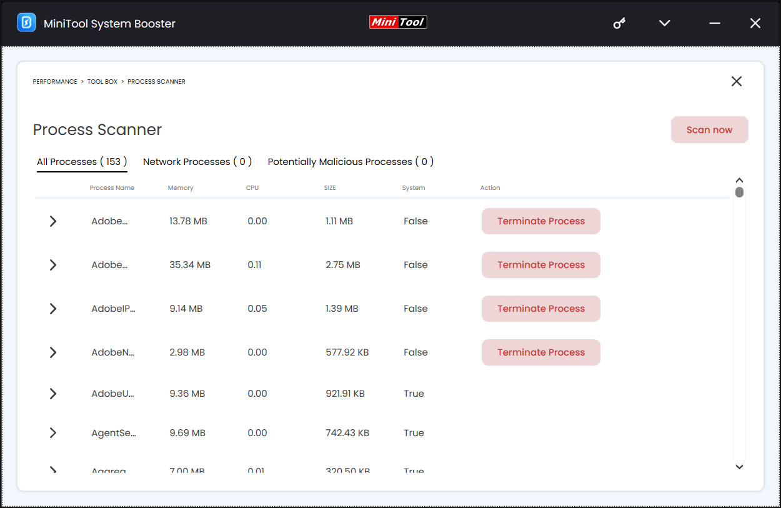Open the key registration icon in title bar
The width and height of the screenshot is (781, 508).
(619, 23)
